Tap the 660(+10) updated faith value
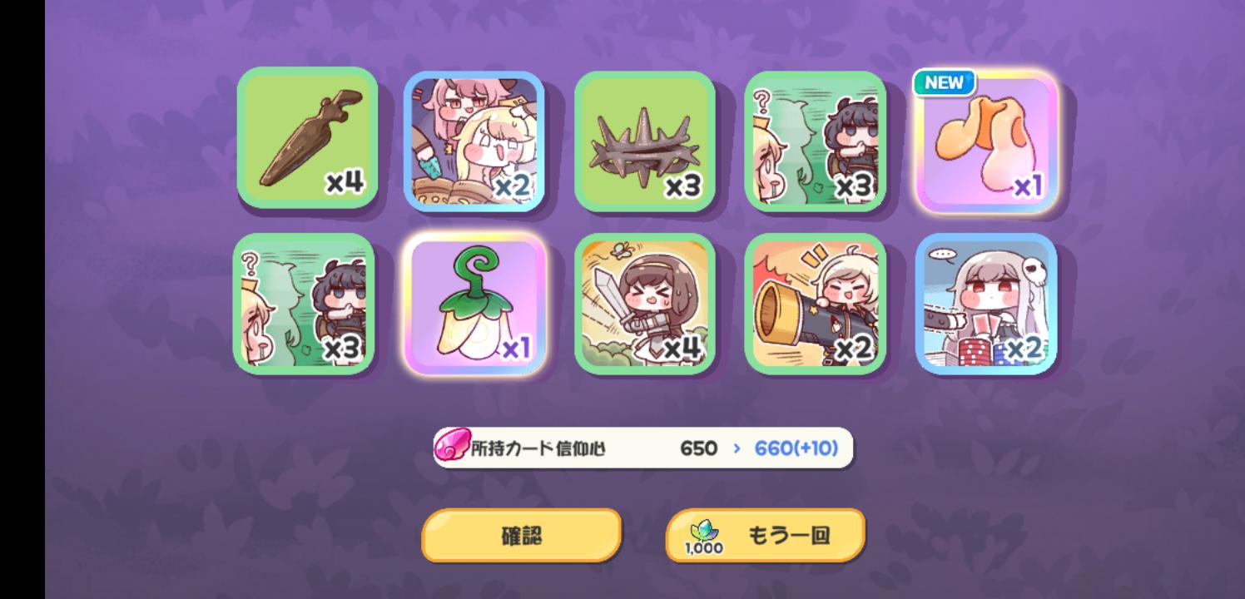The width and height of the screenshot is (1245, 599). [796, 448]
